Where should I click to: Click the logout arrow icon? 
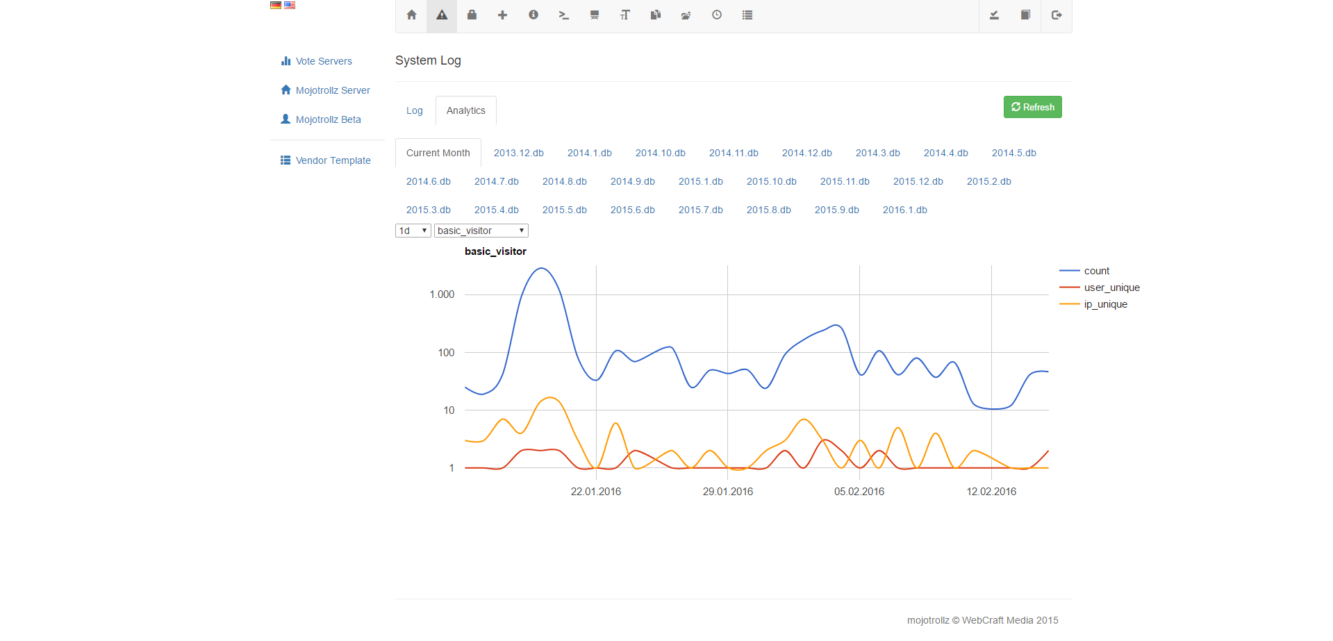coord(1056,15)
